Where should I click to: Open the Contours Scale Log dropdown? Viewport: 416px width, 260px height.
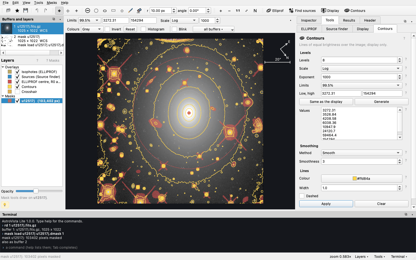click(362, 69)
